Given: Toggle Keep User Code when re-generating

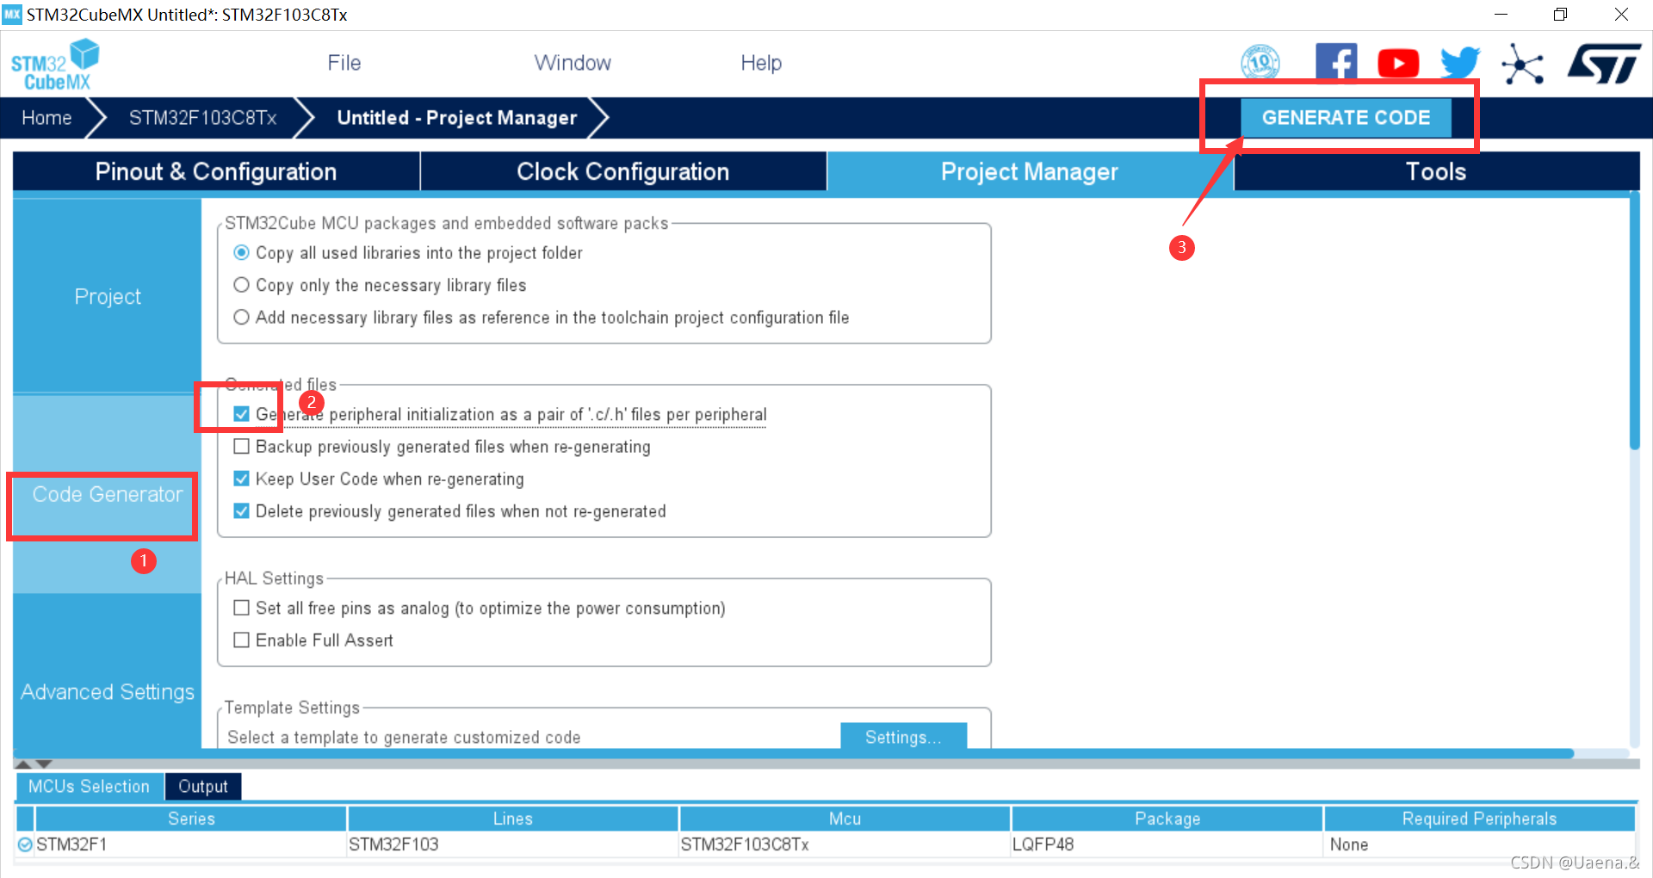Looking at the screenshot, I should pyautogui.click(x=242, y=479).
